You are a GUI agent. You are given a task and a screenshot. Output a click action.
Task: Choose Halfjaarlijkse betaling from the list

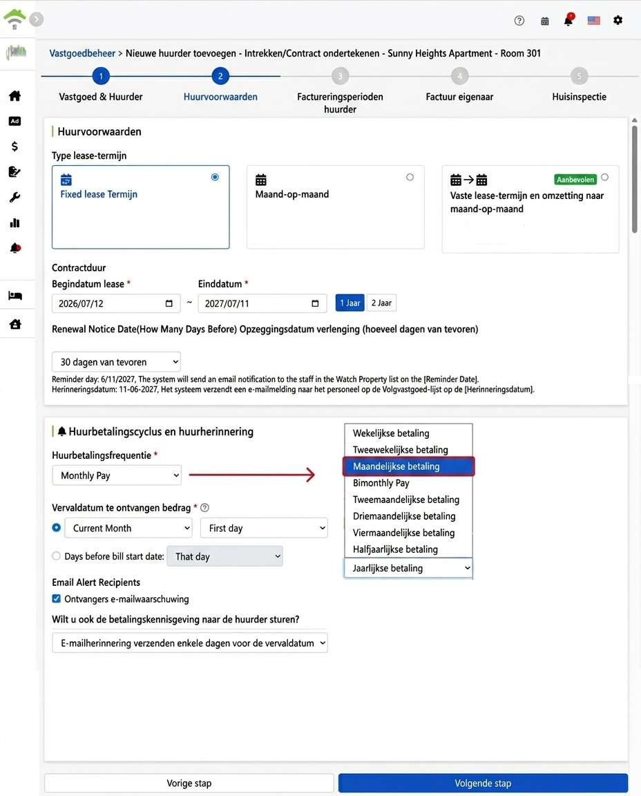[x=408, y=549]
